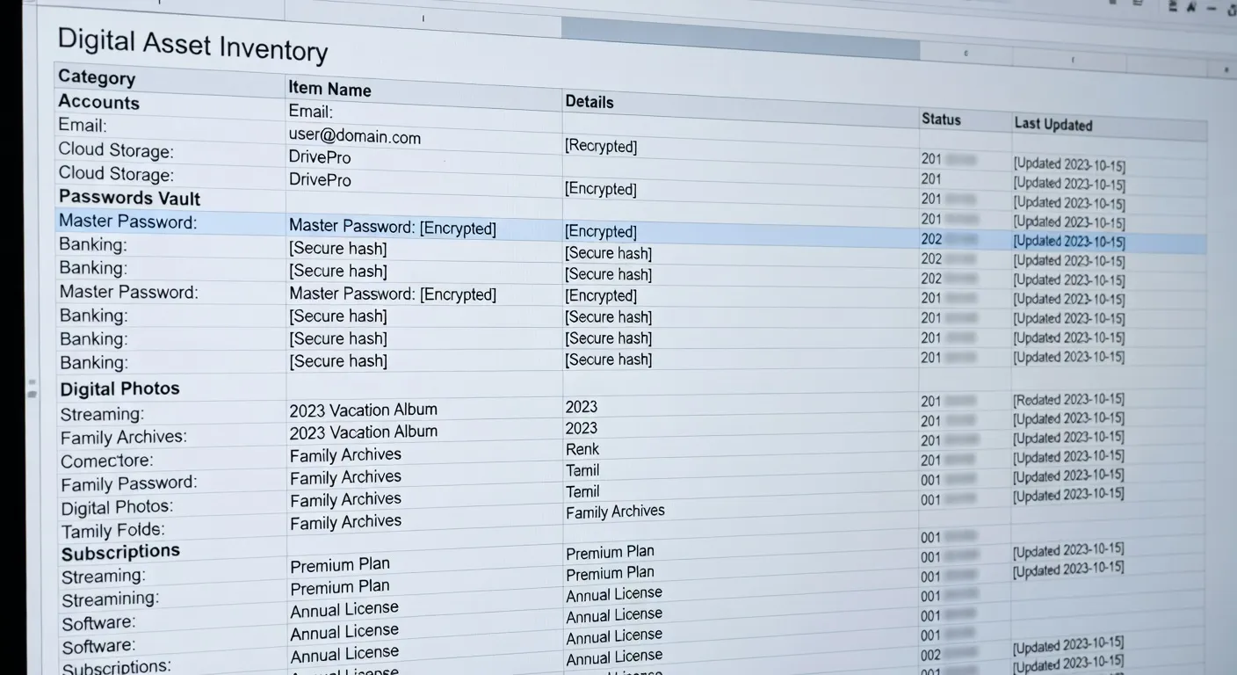The image size is (1237, 675).
Task: Select the Last Updated header cell
Action: point(1053,124)
